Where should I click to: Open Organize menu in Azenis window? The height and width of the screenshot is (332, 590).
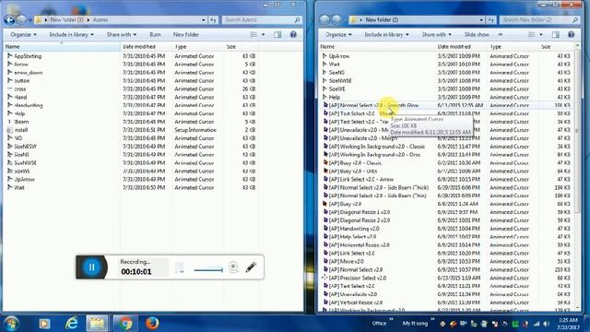pyautogui.click(x=23, y=35)
